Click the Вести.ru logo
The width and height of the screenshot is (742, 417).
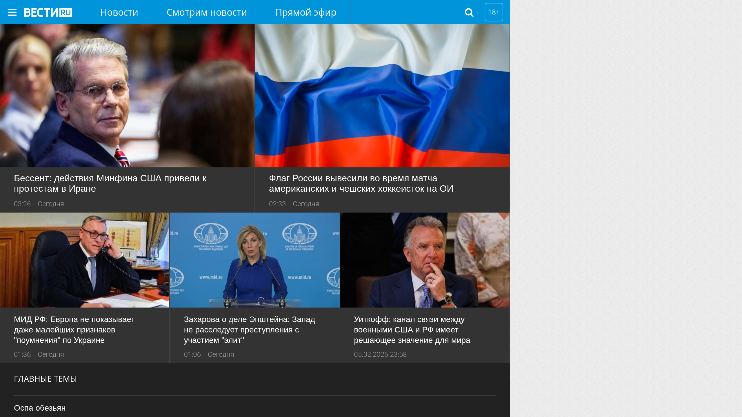tap(47, 12)
